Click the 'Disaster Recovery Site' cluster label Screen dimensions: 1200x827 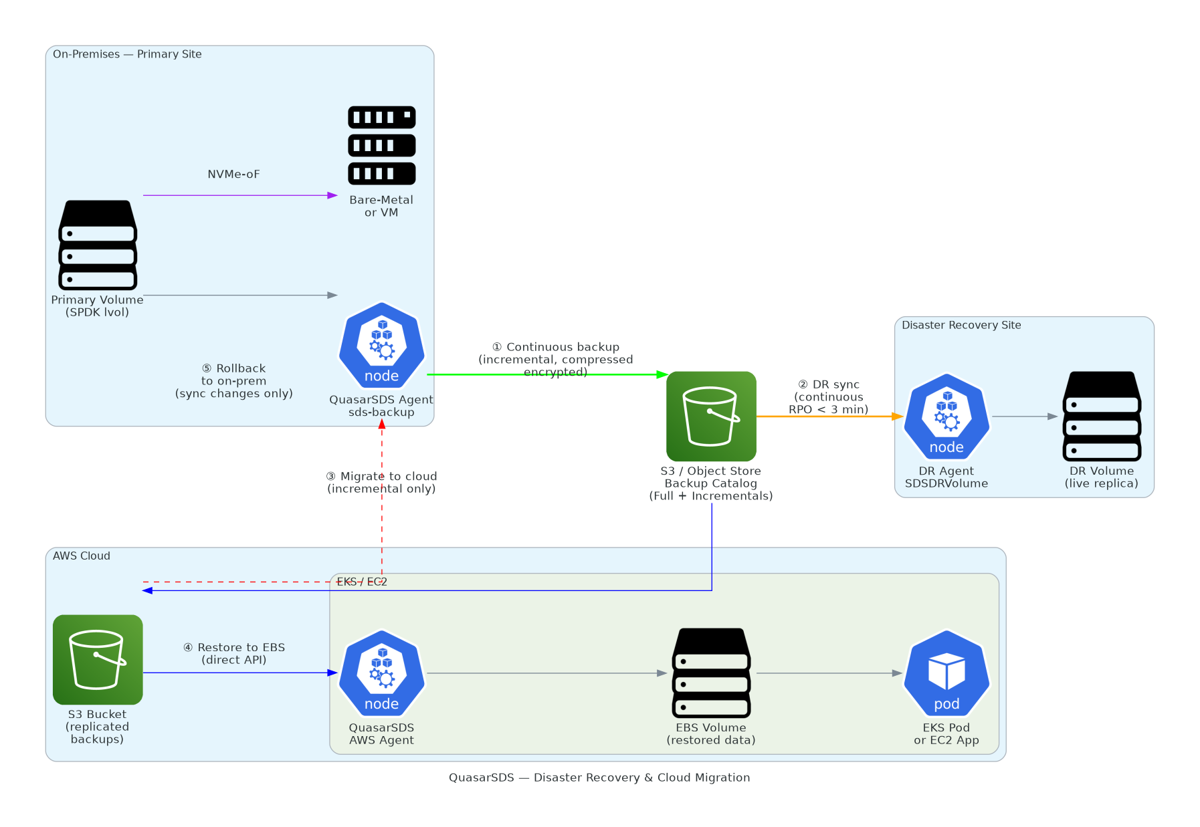[961, 325]
